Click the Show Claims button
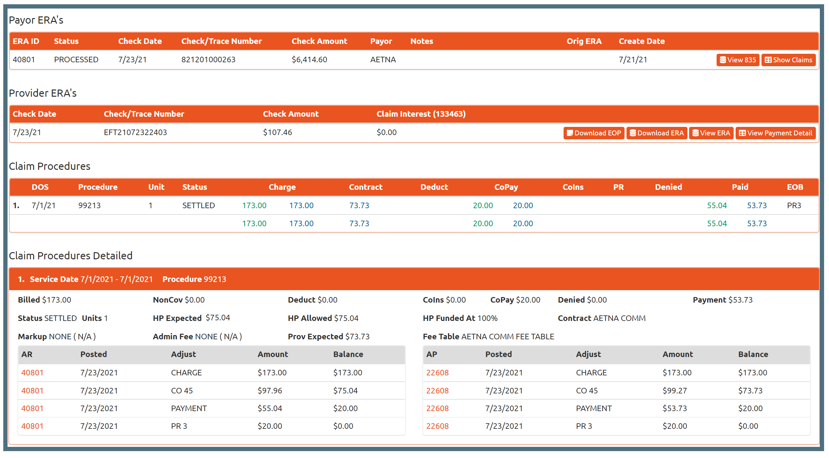This screenshot has height=458, width=829. 788,60
